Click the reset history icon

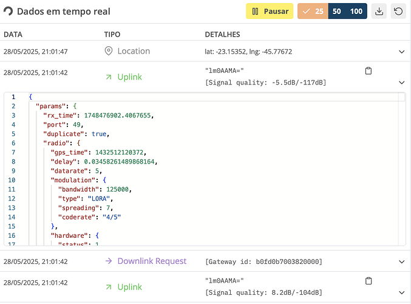[398, 12]
